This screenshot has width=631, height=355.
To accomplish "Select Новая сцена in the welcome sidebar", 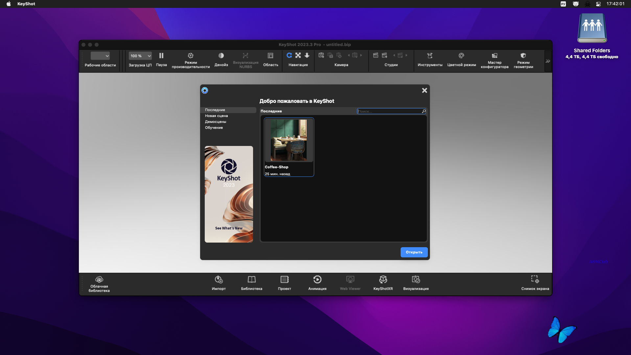I will [228, 116].
